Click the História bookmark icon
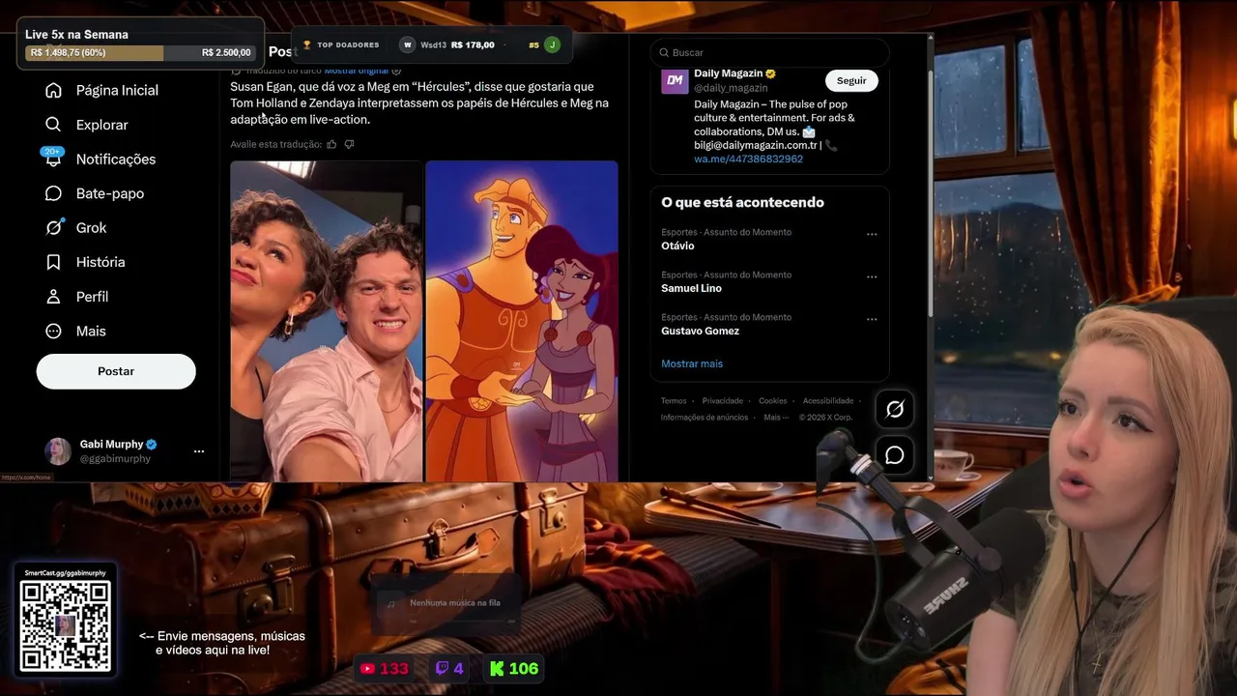 54,262
